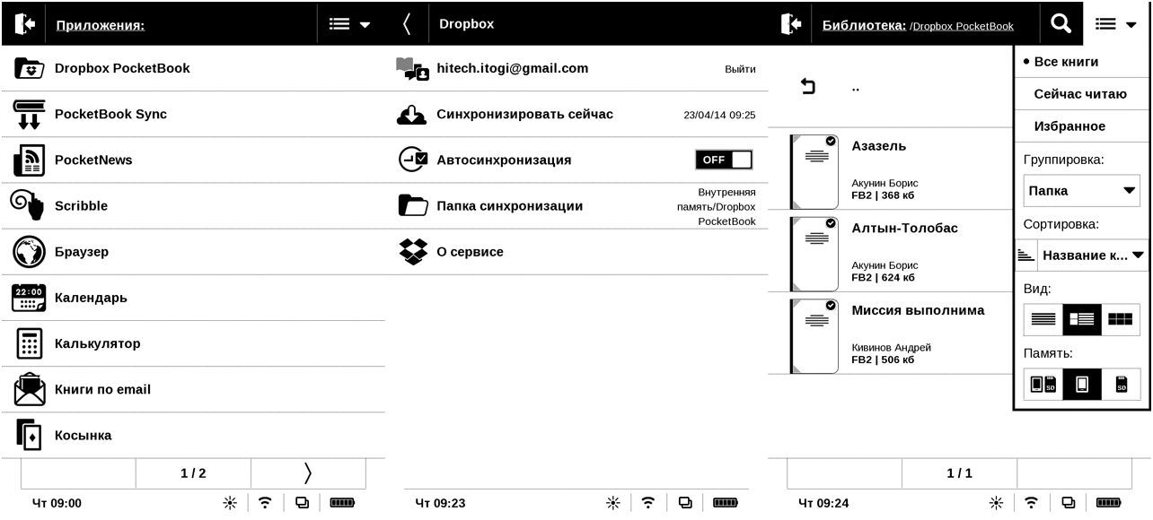1153x520 pixels.
Task: Select the thumbnail grid view icon
Action: 1120,319
